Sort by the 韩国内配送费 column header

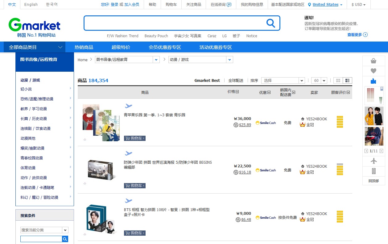coord(287,92)
